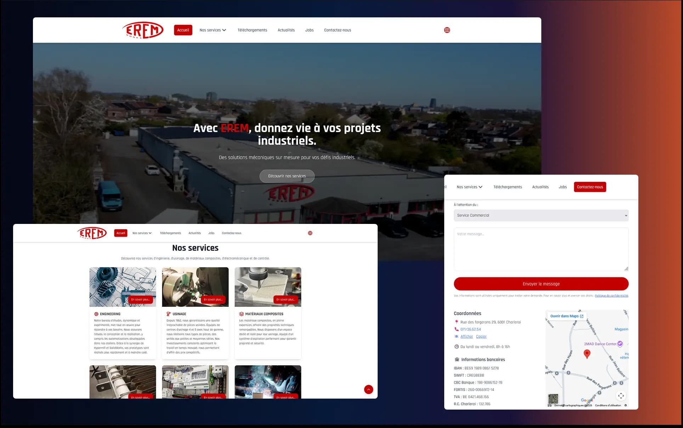The image size is (683, 428).
Task: Click the address Rue des forgerons 29 text
Action: [491, 322]
